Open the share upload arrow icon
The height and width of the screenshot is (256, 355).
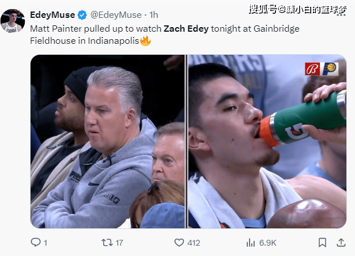coord(341,243)
